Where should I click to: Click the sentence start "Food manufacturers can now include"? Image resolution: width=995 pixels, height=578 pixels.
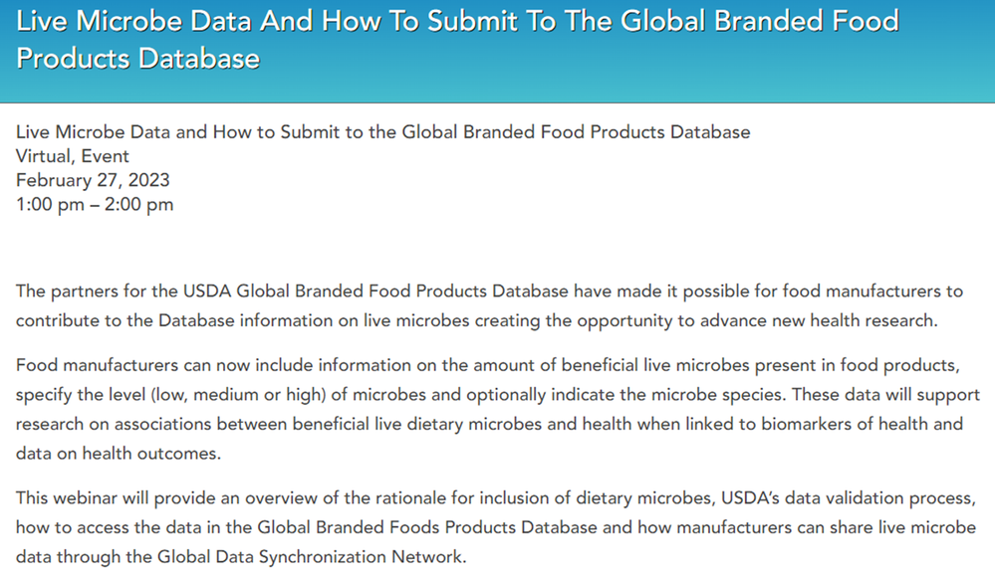tap(149, 365)
